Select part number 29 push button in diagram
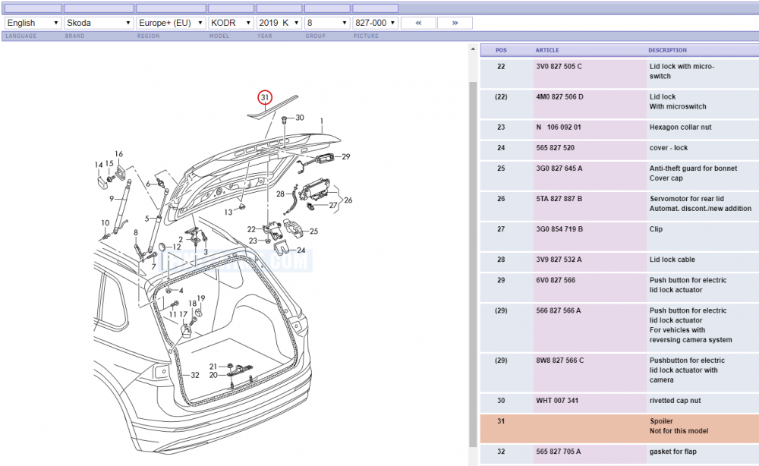759x466 pixels. pos(345,157)
